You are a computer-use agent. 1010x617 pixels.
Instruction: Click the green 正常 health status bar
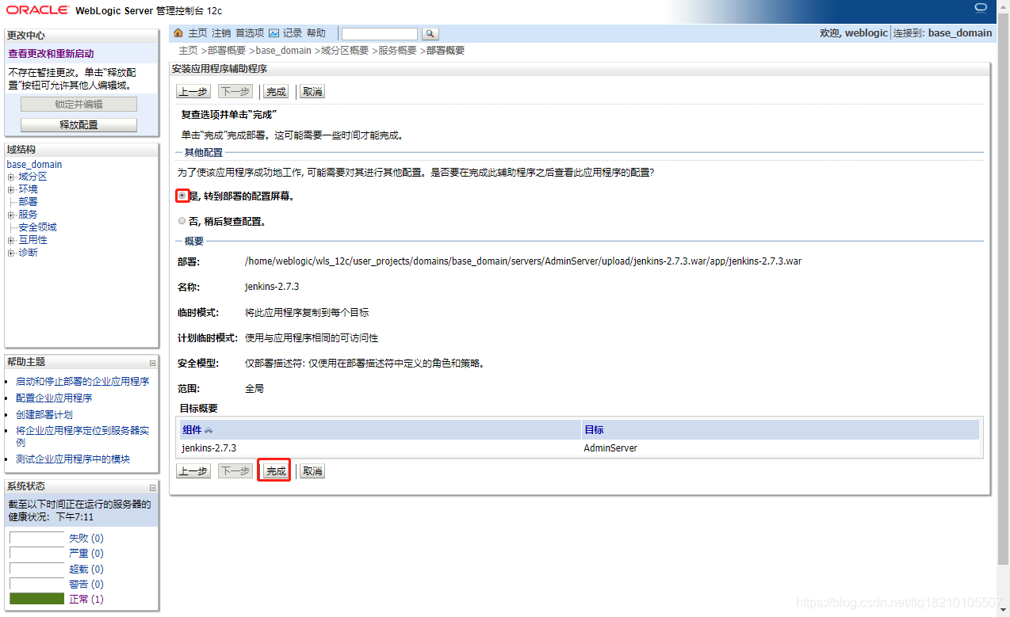coord(36,599)
